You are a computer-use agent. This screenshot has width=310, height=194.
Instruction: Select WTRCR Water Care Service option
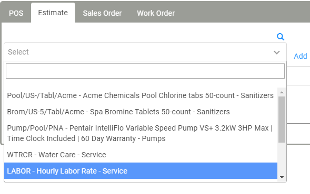[141, 155]
